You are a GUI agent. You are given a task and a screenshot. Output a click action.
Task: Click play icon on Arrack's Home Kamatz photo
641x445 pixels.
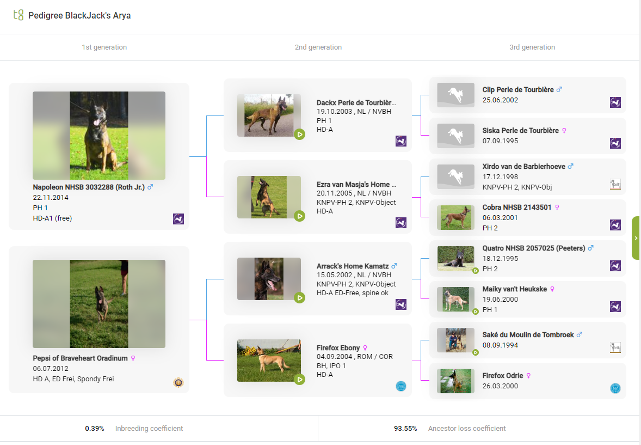tap(299, 298)
